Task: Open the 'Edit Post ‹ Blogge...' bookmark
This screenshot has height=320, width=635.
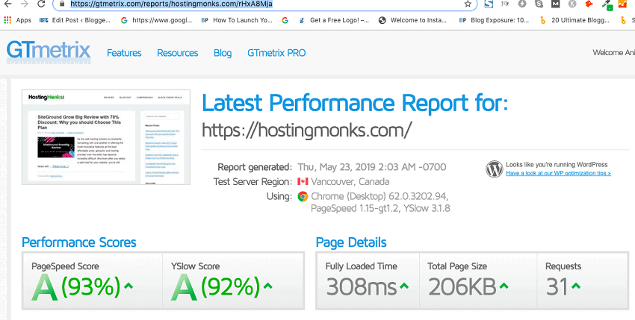Action: 75,20
